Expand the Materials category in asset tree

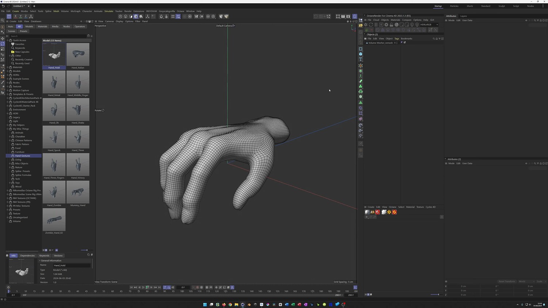tap(8, 67)
